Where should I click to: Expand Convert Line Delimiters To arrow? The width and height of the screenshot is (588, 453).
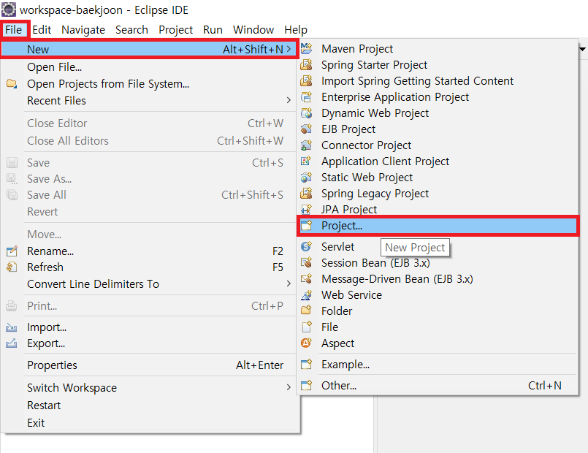(289, 283)
